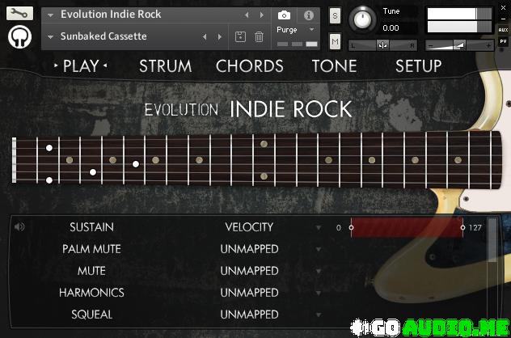
Task: Expand the Evolution Indie Rock instrument dropdown
Action: (51, 15)
